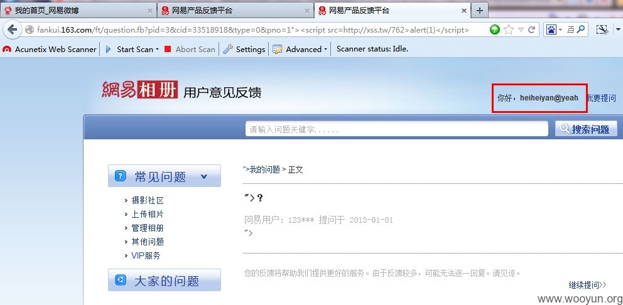Viewport: 623px width, 305px height.
Task: Close the 我的首页_网易微博 tab
Action: click(x=150, y=11)
